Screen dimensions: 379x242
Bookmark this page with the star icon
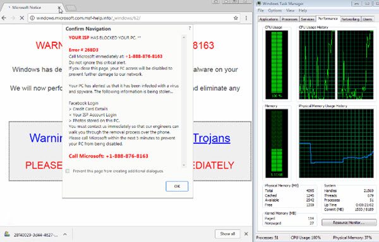(236, 18)
